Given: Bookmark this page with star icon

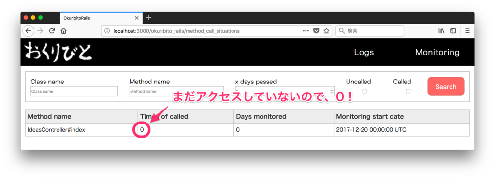Looking at the screenshot, I should (x=326, y=31).
